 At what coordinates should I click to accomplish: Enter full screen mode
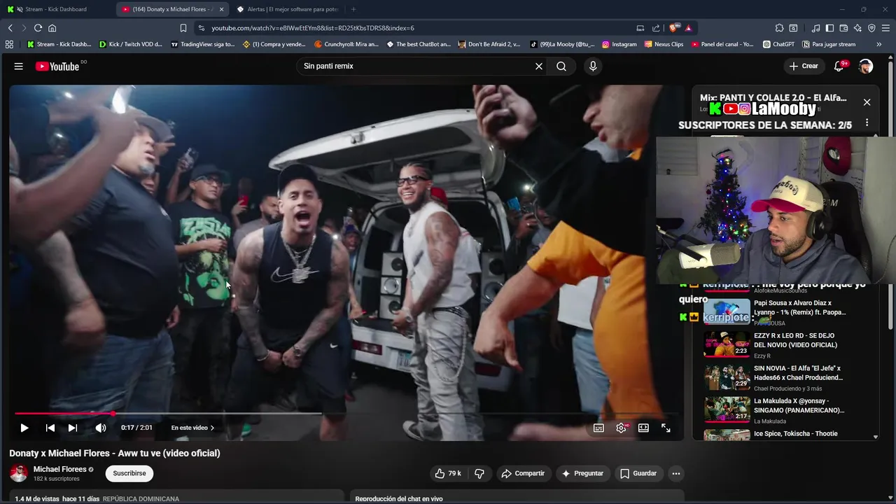click(x=666, y=428)
